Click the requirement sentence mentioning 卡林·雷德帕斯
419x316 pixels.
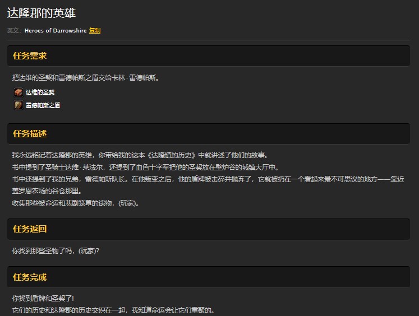click(x=85, y=78)
